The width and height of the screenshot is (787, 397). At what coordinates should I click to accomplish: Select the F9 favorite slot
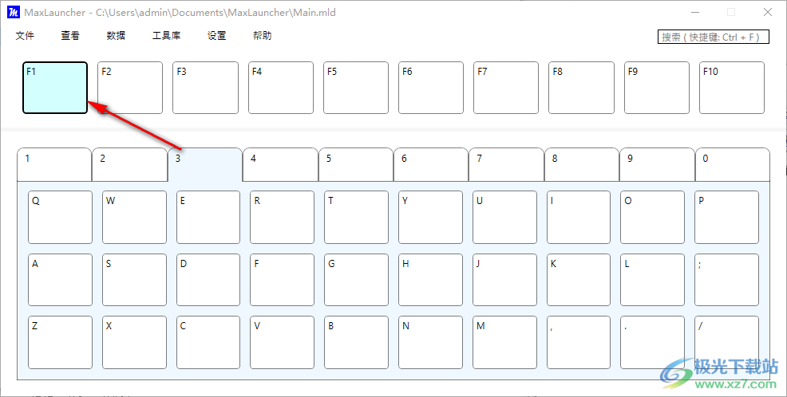[657, 88]
